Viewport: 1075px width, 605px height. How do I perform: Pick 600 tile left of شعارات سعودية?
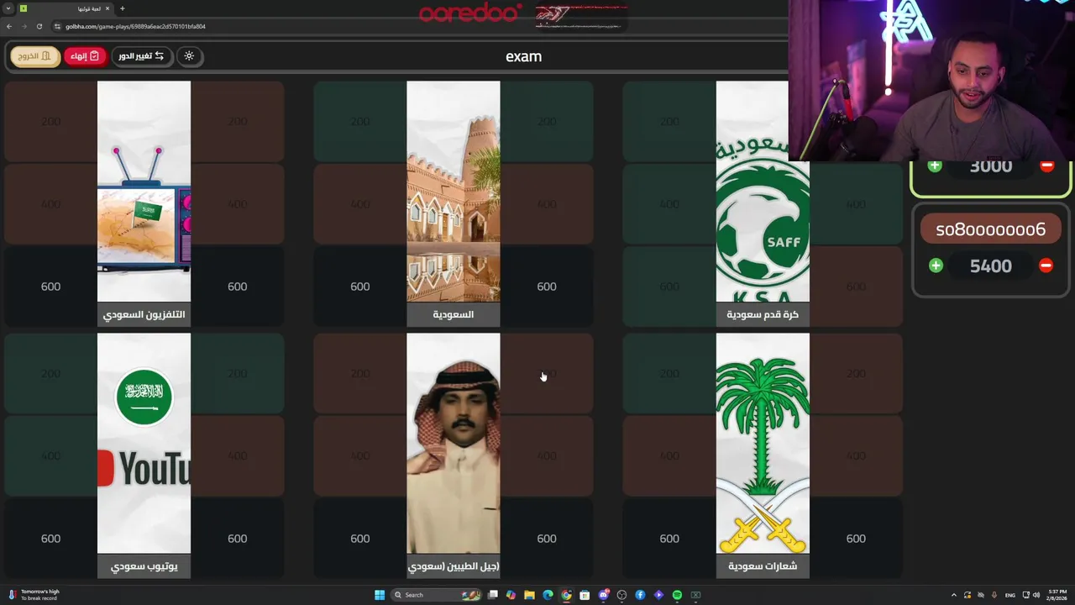click(669, 539)
